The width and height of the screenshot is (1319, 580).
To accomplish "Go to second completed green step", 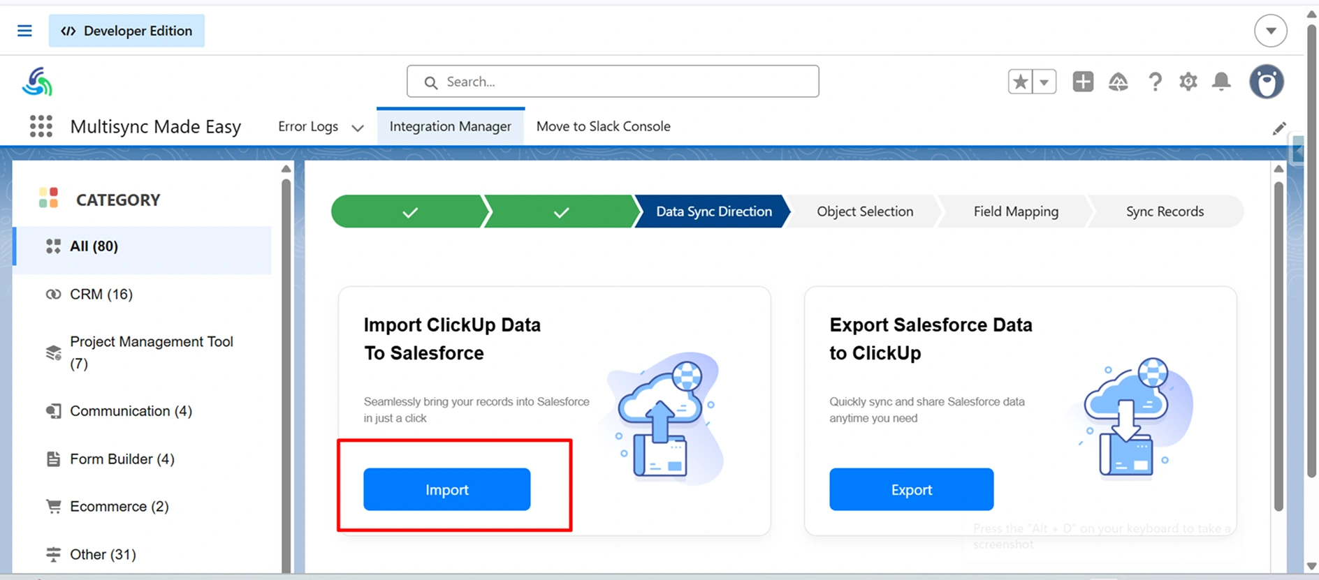I will pos(561,211).
